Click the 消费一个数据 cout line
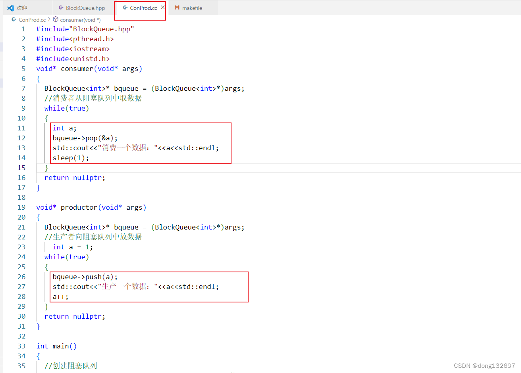Viewport: 521px width, 373px height. coord(136,148)
